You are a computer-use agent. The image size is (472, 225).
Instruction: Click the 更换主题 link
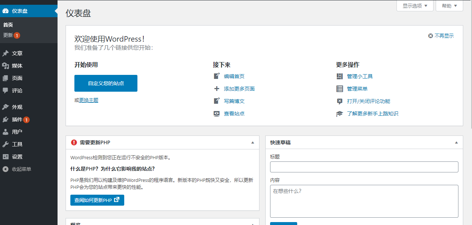tap(89, 100)
